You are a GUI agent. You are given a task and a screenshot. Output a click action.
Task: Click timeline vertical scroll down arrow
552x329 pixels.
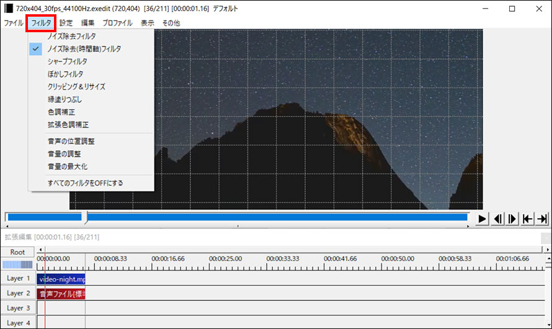(548, 325)
